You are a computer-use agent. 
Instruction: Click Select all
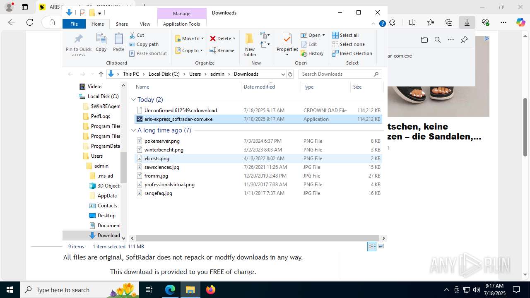pyautogui.click(x=345, y=35)
